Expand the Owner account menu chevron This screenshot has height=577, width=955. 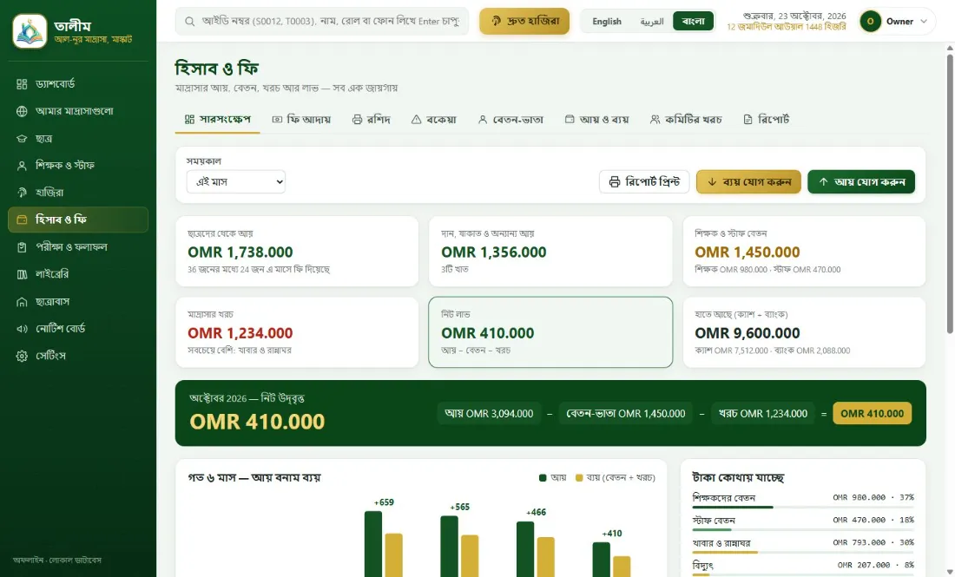click(x=924, y=22)
